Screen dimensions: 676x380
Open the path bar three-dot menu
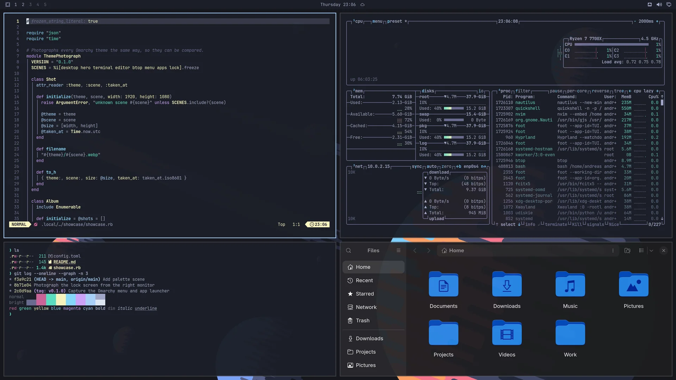tap(613, 251)
